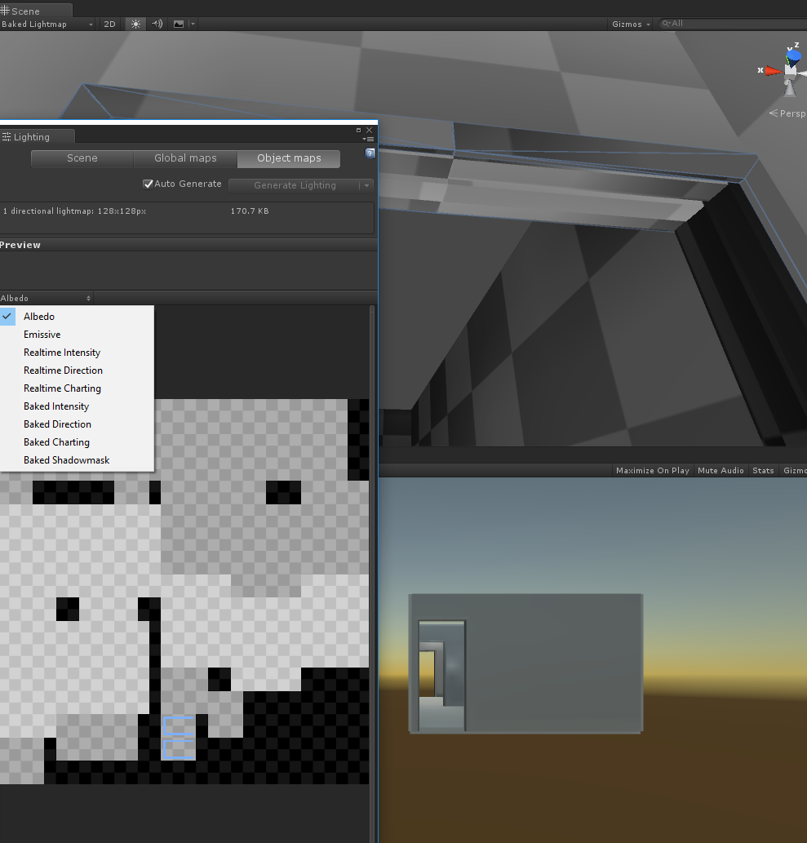Select the Scene view tab
Viewport: 807px width, 843px height.
pos(36,11)
